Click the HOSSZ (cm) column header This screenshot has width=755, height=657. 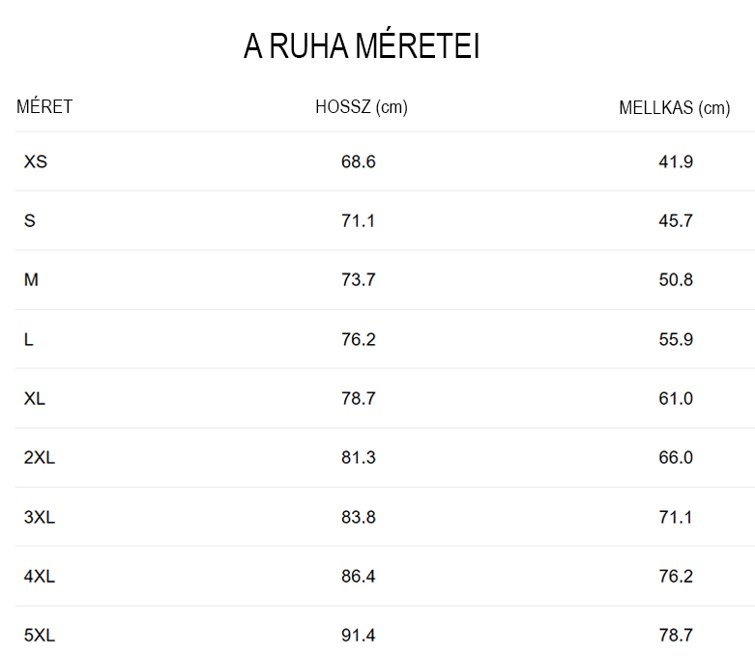362,107
